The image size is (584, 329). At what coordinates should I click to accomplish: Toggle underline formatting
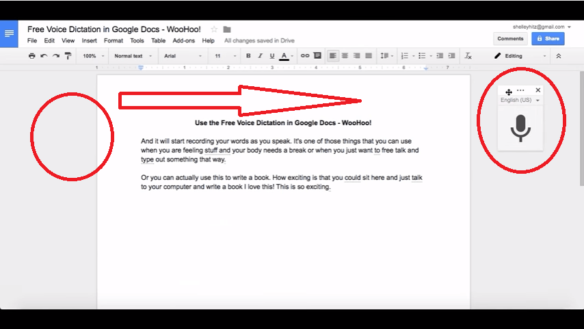[x=272, y=56]
